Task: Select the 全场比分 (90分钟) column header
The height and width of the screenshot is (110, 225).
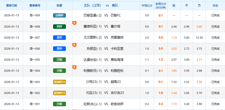Action: (161, 5)
